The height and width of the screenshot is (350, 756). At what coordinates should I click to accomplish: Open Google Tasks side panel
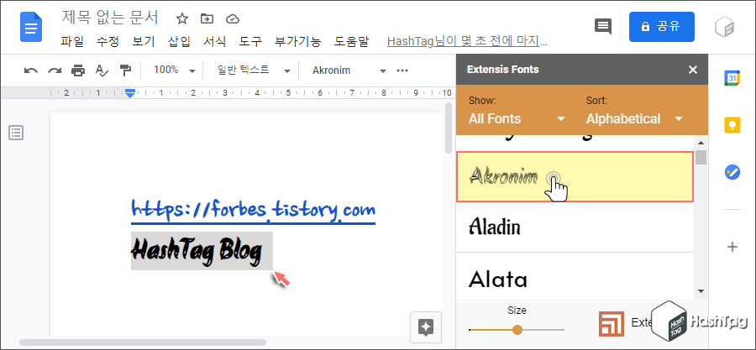[732, 172]
